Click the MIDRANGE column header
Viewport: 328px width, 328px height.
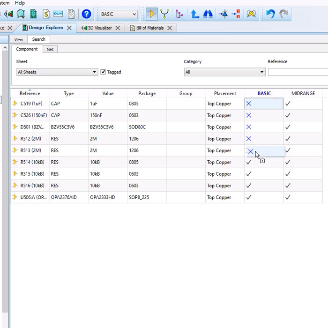click(303, 93)
